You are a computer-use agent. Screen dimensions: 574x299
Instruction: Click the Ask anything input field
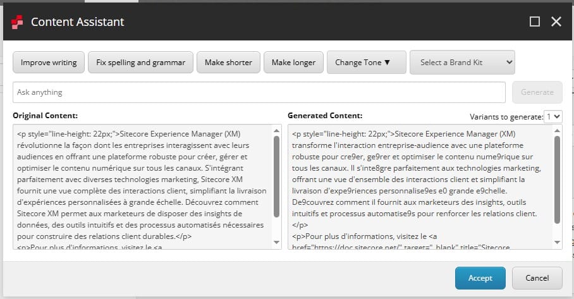coord(259,92)
